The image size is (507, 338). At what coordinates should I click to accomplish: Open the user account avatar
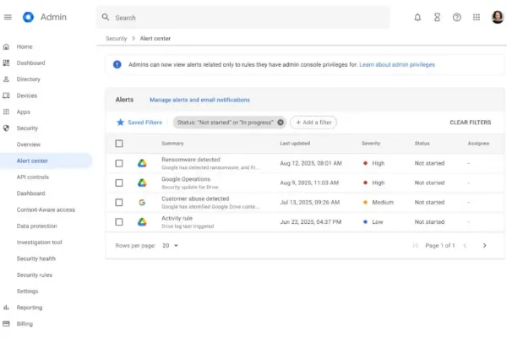point(496,17)
